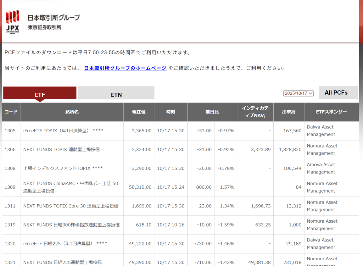Click the 出来高 column header
Image resolution: width=363 pixels, height=266 pixels.
[289, 112]
